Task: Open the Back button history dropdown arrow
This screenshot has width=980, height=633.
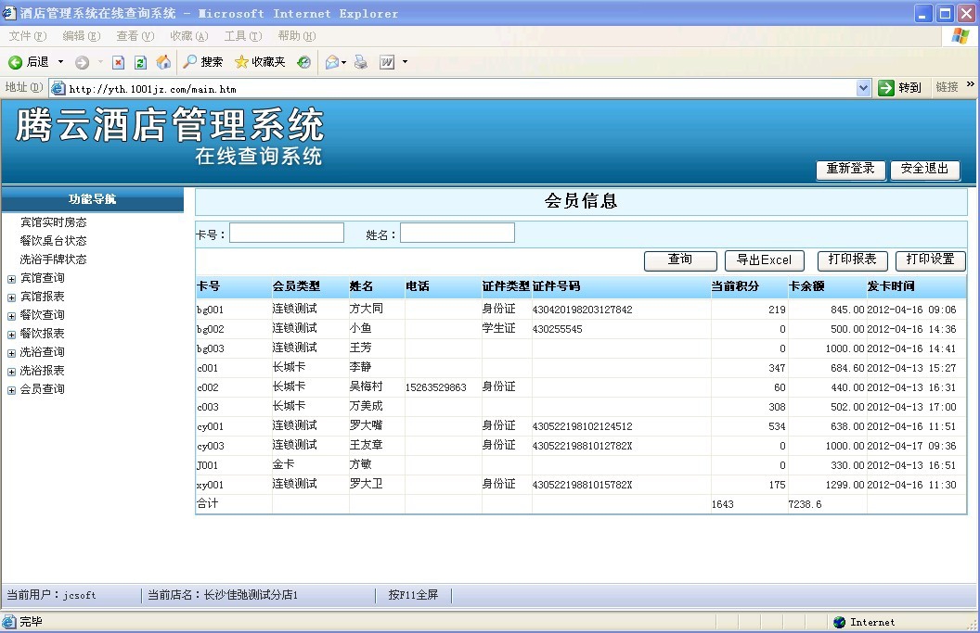Action: point(60,62)
